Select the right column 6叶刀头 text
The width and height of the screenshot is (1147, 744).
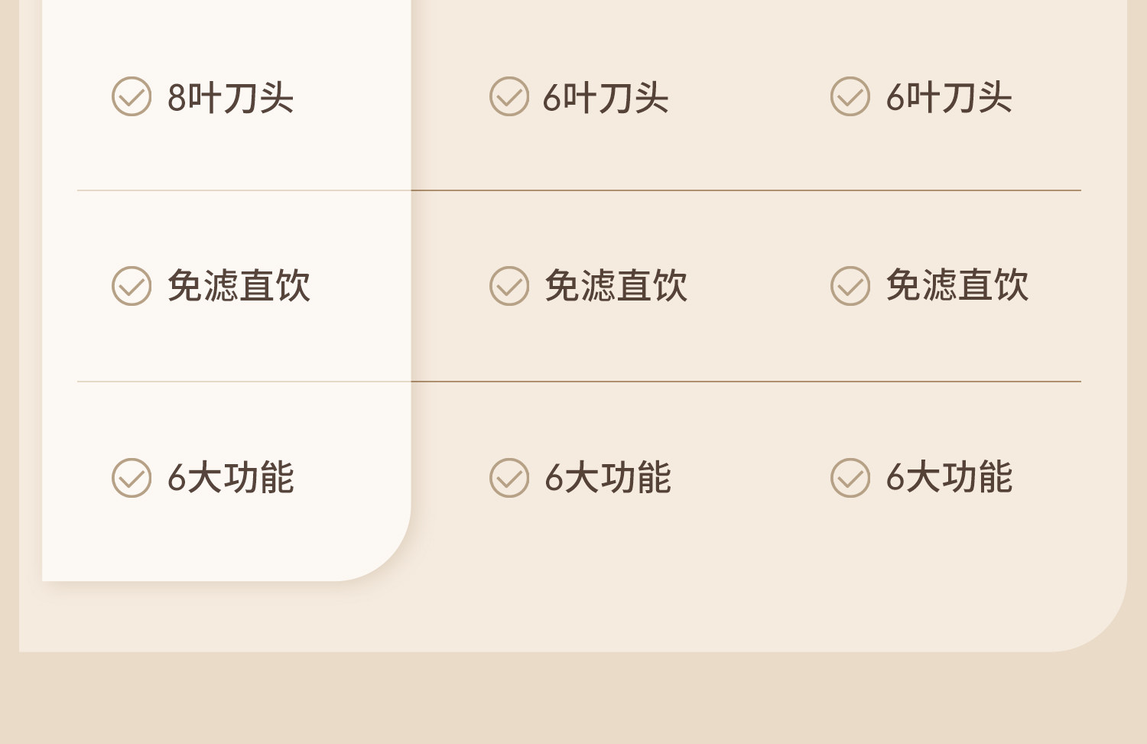tap(949, 98)
